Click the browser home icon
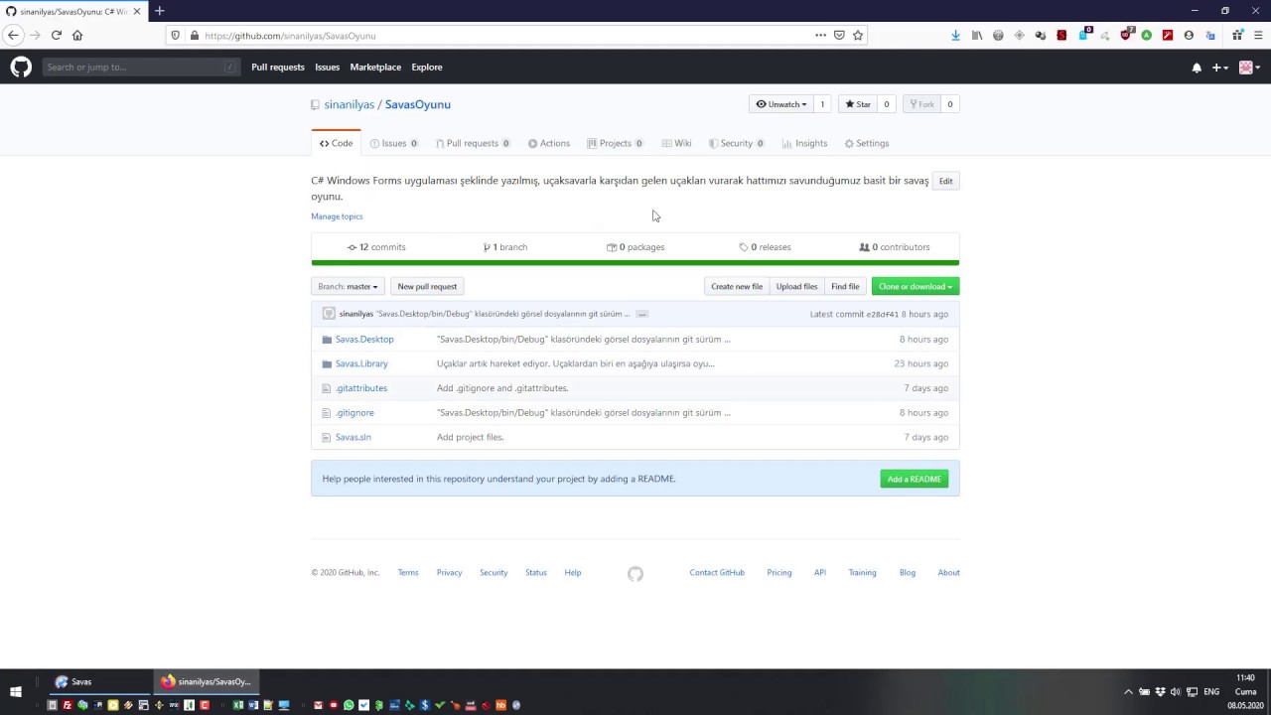This screenshot has height=715, width=1271. point(77,35)
